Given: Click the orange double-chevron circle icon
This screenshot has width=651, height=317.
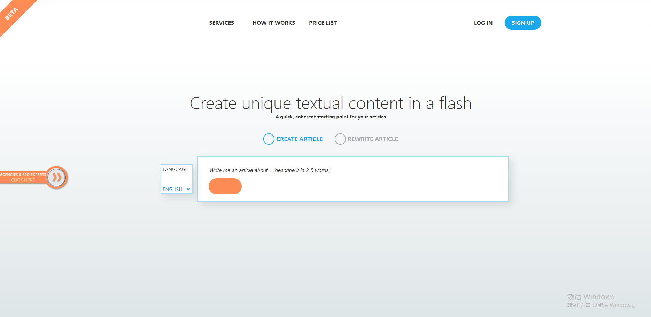Looking at the screenshot, I should tap(56, 178).
